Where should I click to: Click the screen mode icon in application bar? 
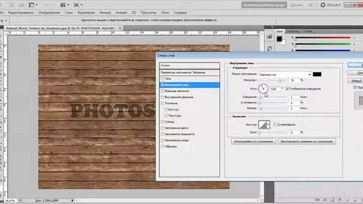[76, 5]
